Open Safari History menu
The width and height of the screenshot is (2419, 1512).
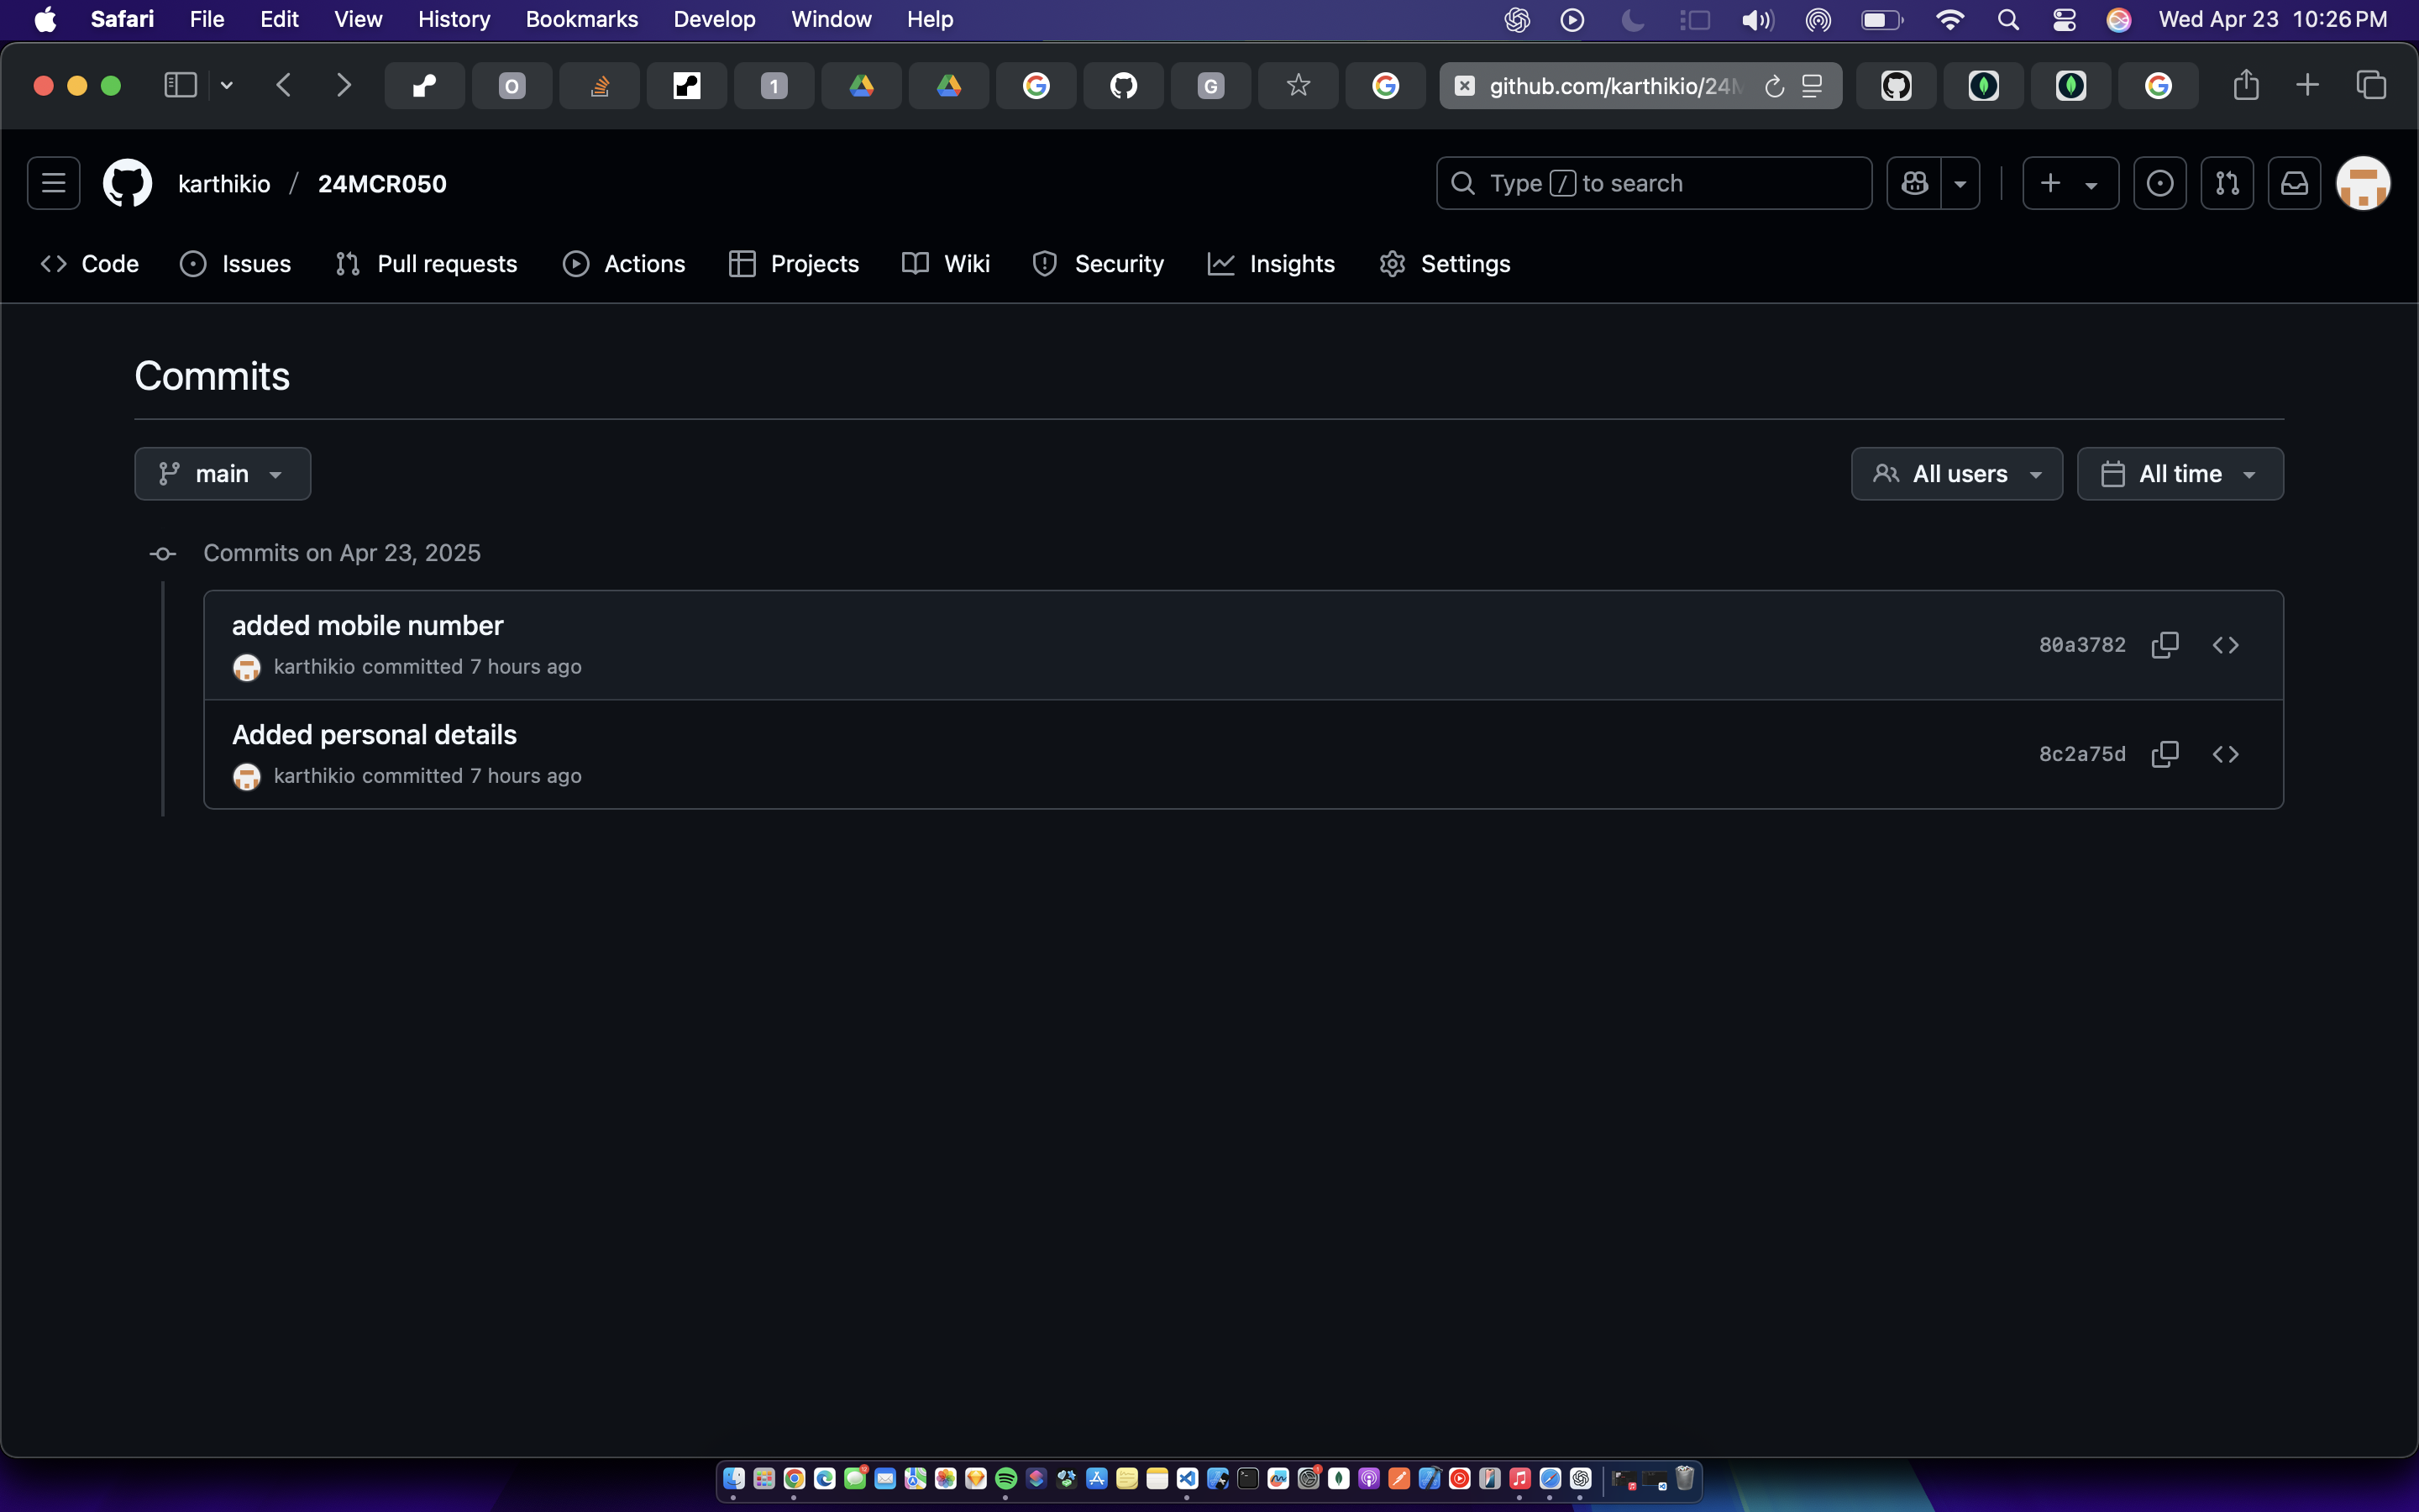(x=454, y=19)
